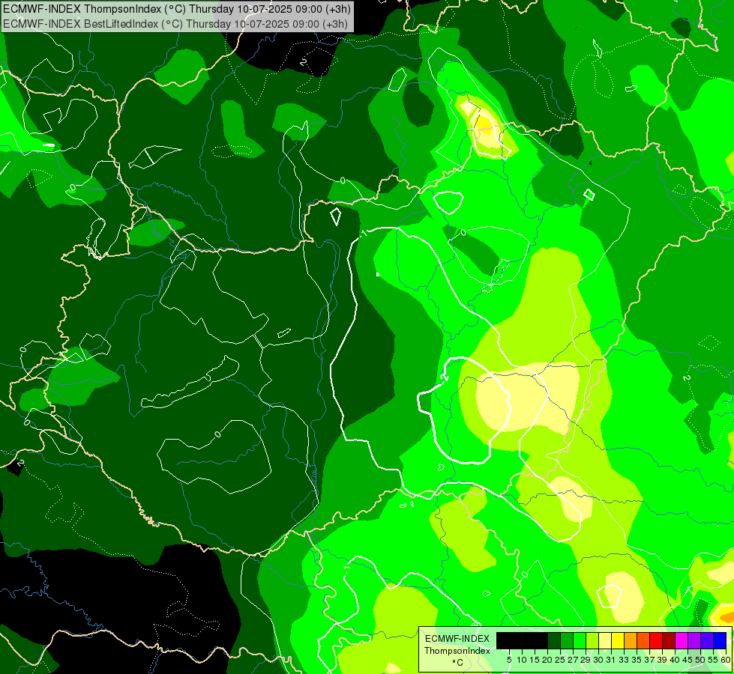
Task: Click the legend scale value 40
Action: (675, 660)
